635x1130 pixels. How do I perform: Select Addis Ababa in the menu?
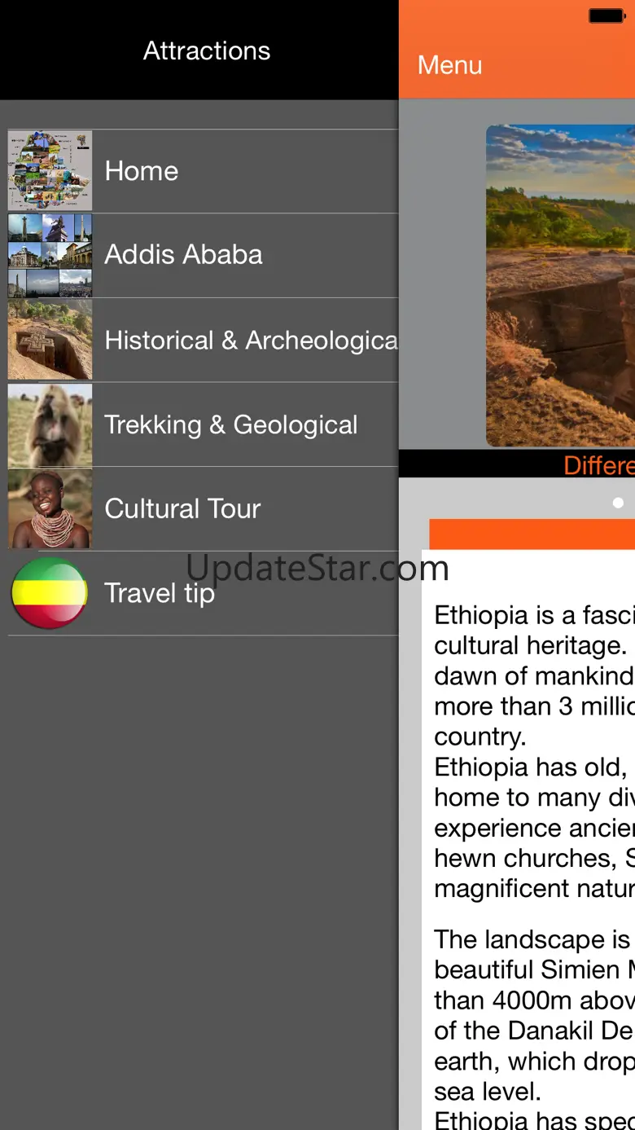(x=203, y=255)
